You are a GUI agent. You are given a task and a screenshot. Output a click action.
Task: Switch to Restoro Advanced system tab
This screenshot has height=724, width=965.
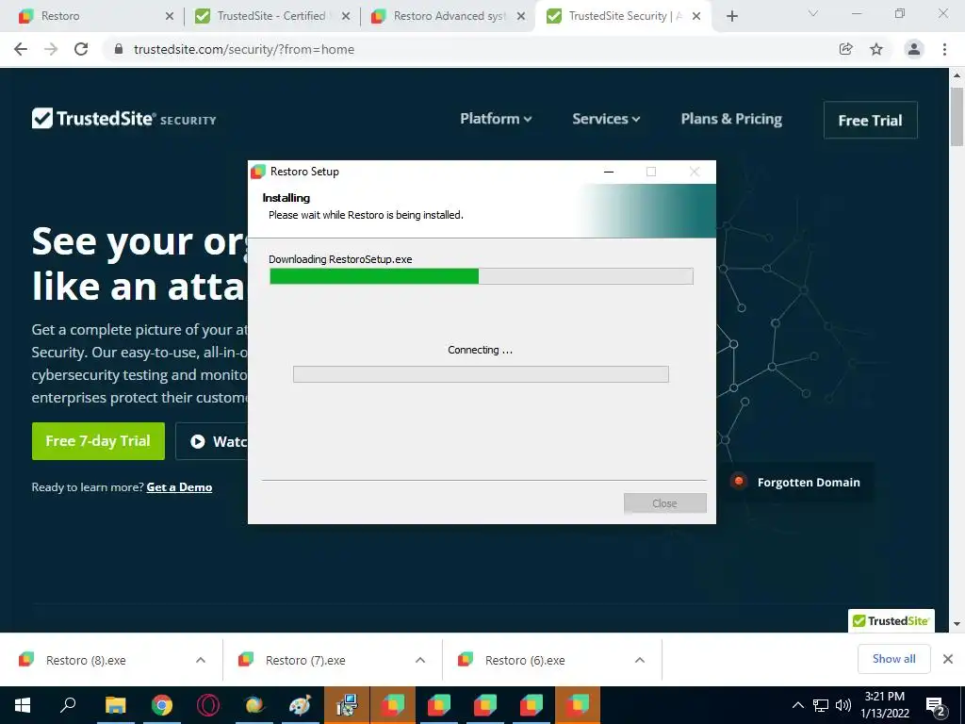click(x=448, y=16)
